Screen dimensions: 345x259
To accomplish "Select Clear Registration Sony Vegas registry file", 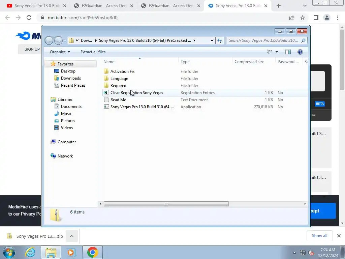I will click(x=136, y=93).
